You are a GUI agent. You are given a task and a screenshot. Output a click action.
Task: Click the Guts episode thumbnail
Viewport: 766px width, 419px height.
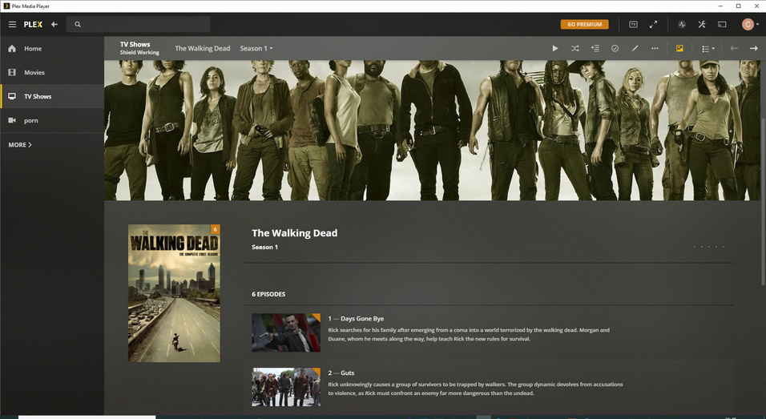(x=286, y=387)
